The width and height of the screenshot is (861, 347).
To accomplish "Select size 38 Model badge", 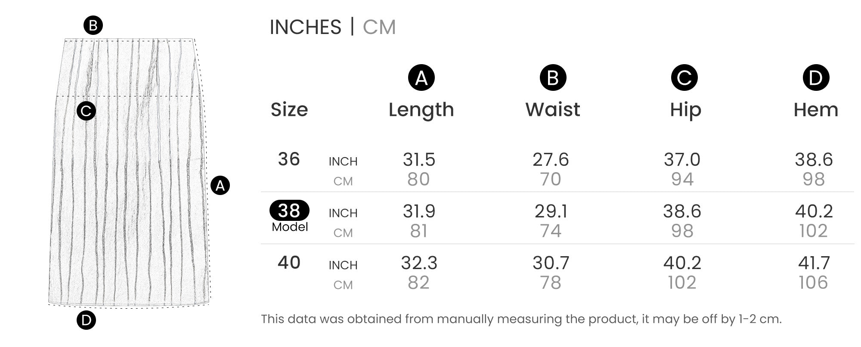I will tap(289, 211).
